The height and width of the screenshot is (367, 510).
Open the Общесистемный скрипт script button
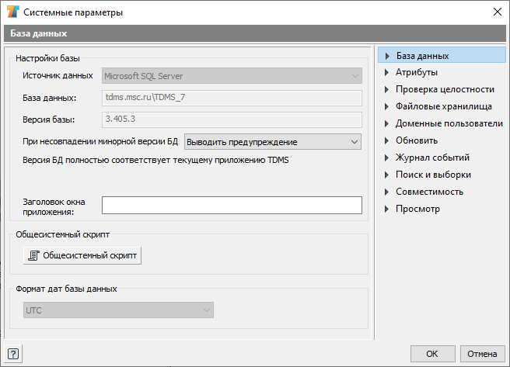click(x=82, y=256)
